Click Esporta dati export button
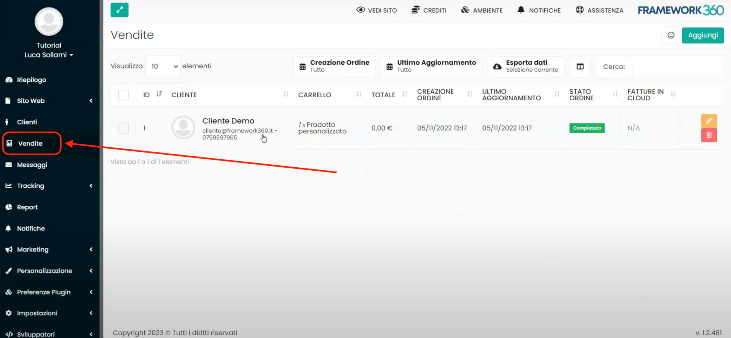The width and height of the screenshot is (731, 338). [x=526, y=67]
